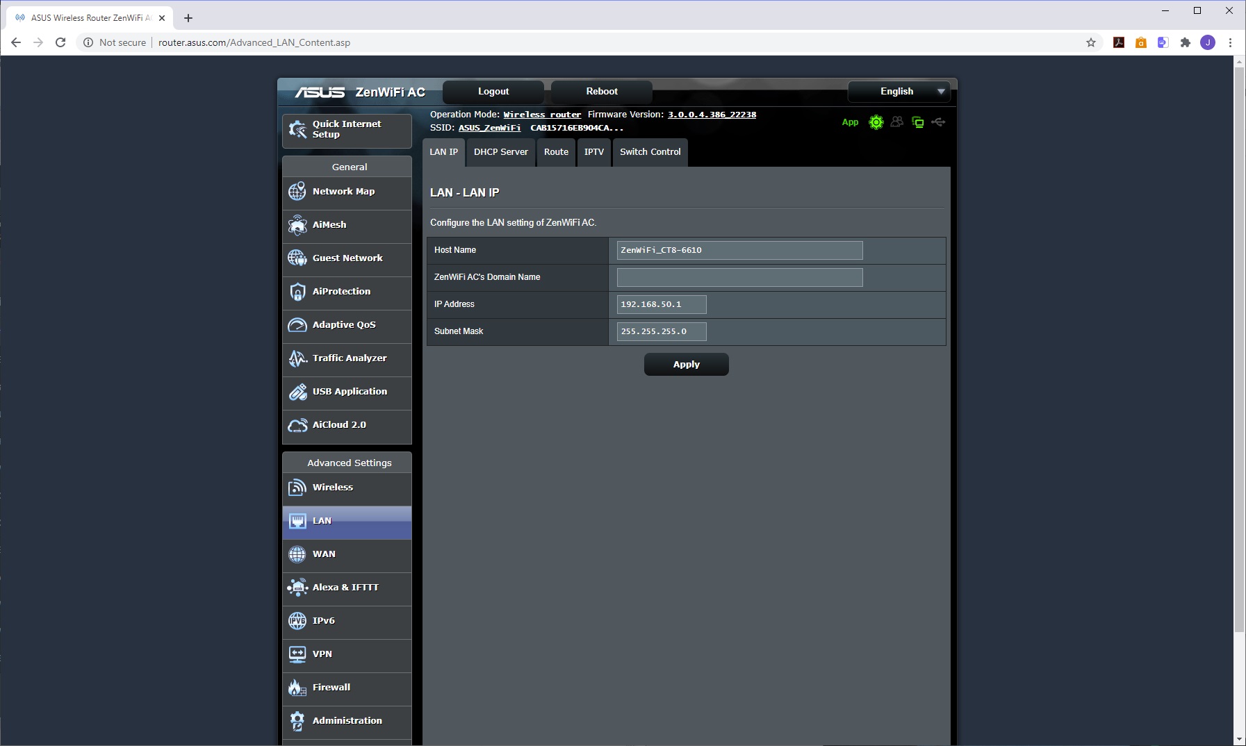
Task: Open the Wireless router operation mode link
Action: 542,115
